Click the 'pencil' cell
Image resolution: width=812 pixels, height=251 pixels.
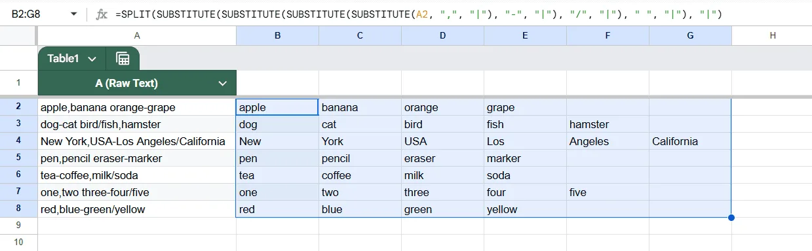coord(360,158)
